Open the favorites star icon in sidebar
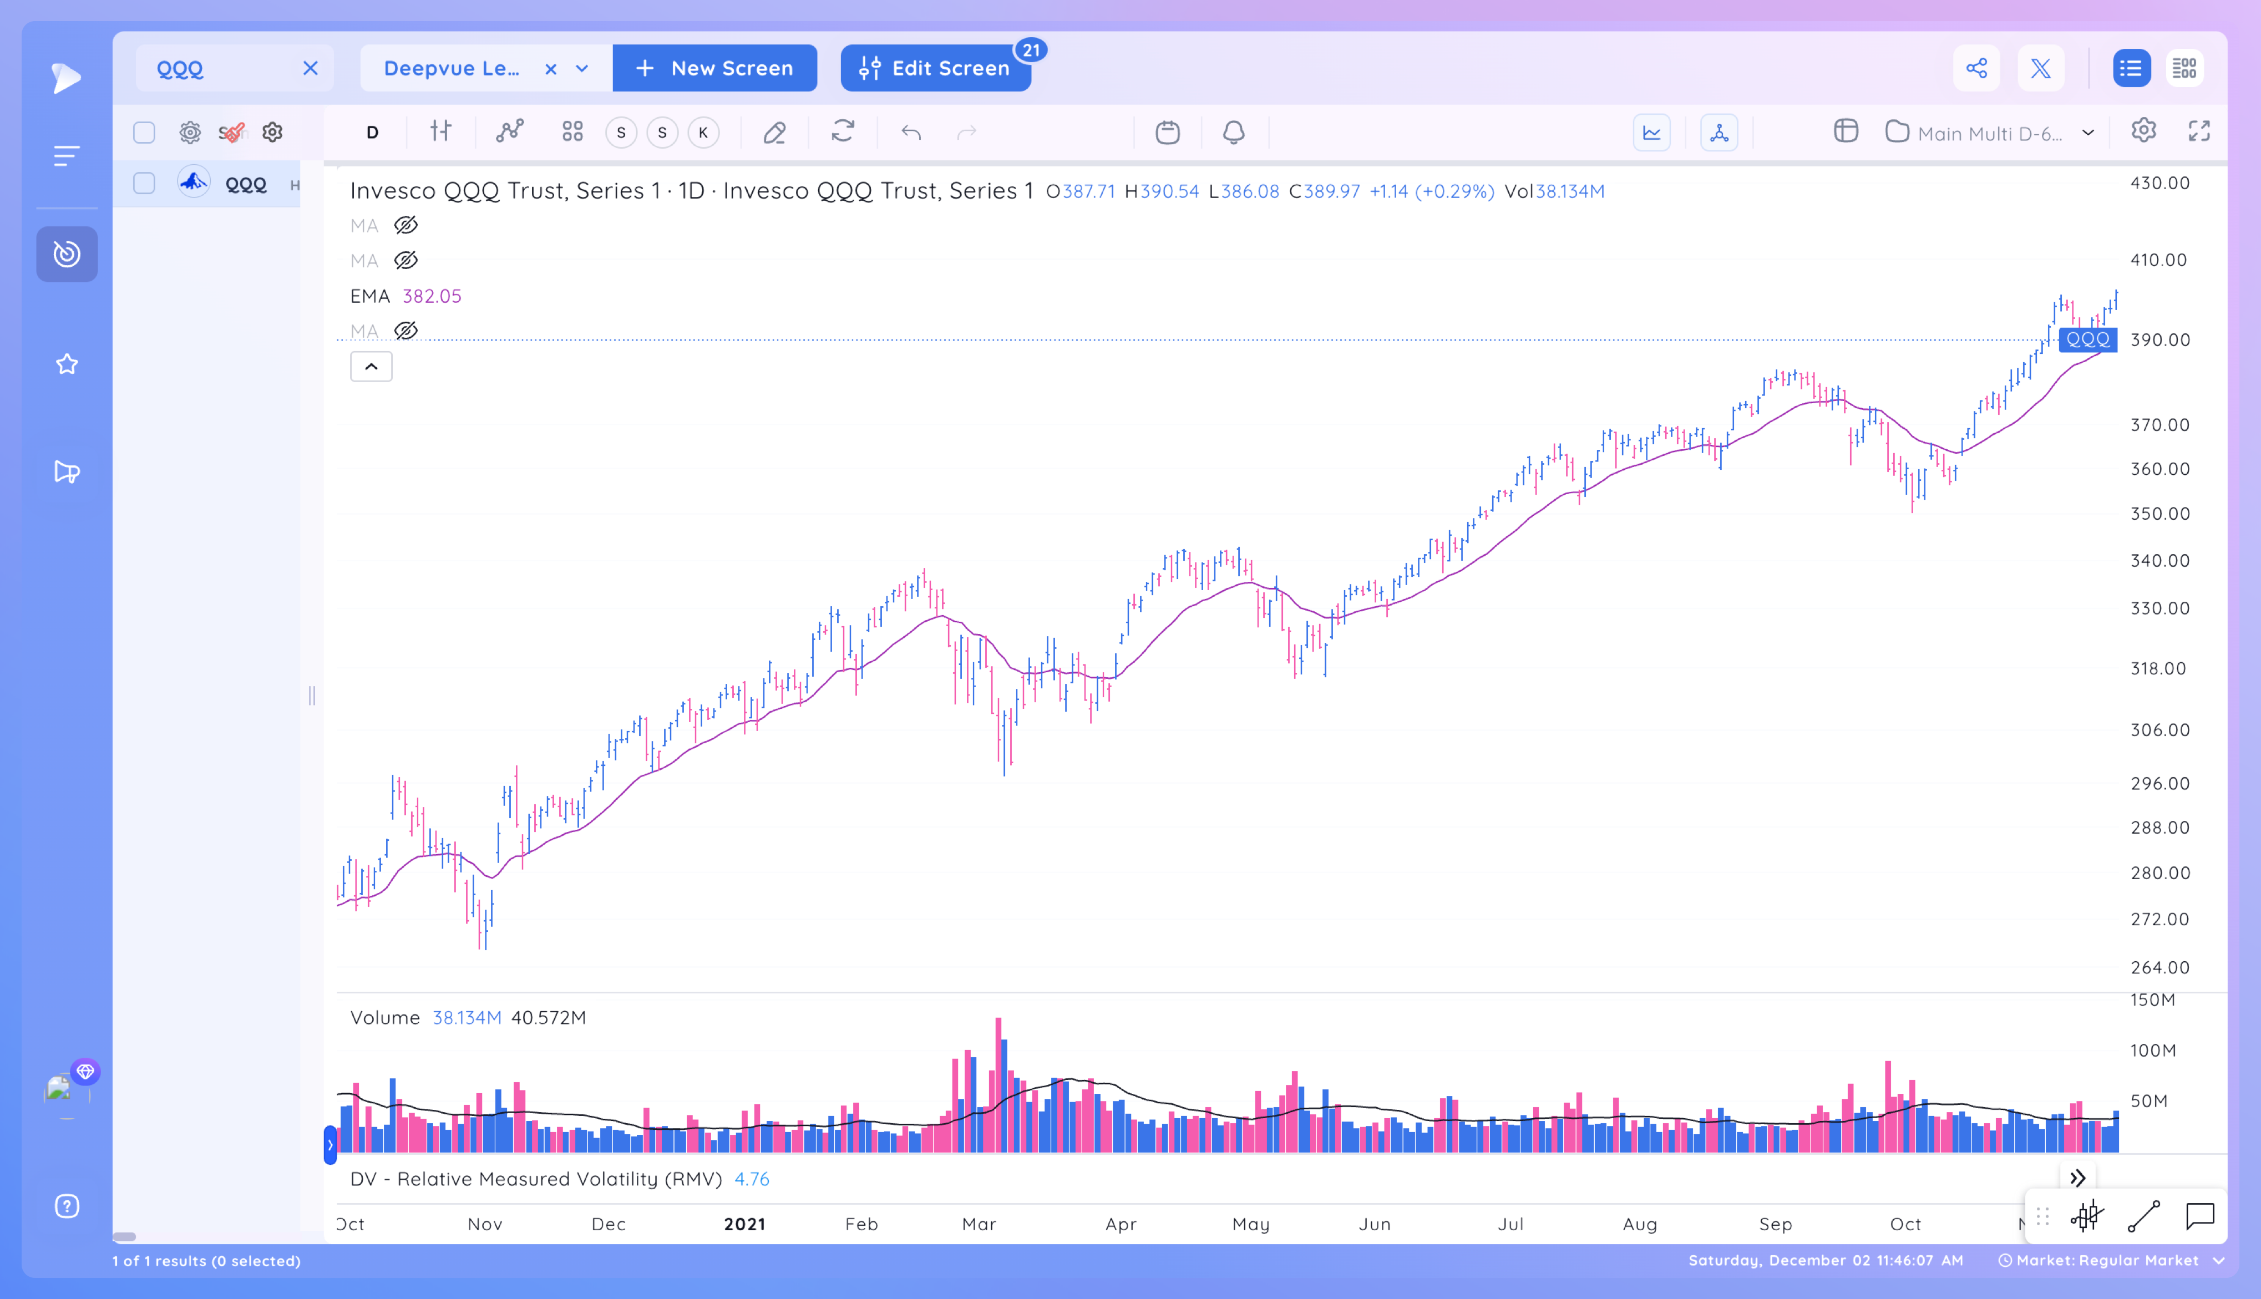Viewport: 2261px width, 1299px height. click(67, 364)
